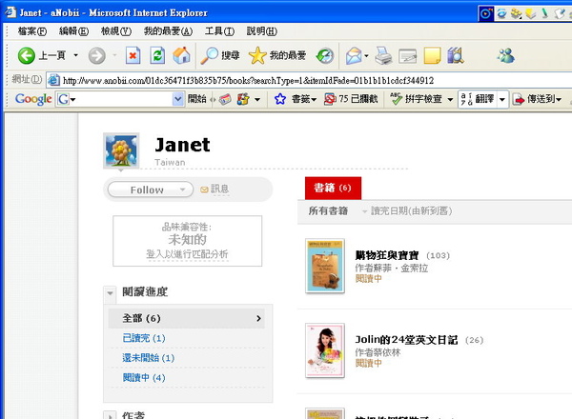Screen dimensions: 572x419
Task: Refresh the page using green arrows icon
Action: point(157,56)
